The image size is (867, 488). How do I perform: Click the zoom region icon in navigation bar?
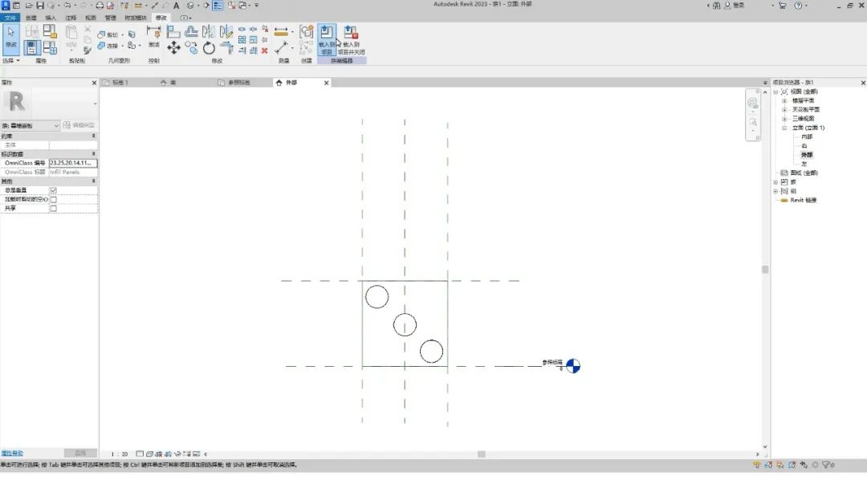(x=753, y=123)
